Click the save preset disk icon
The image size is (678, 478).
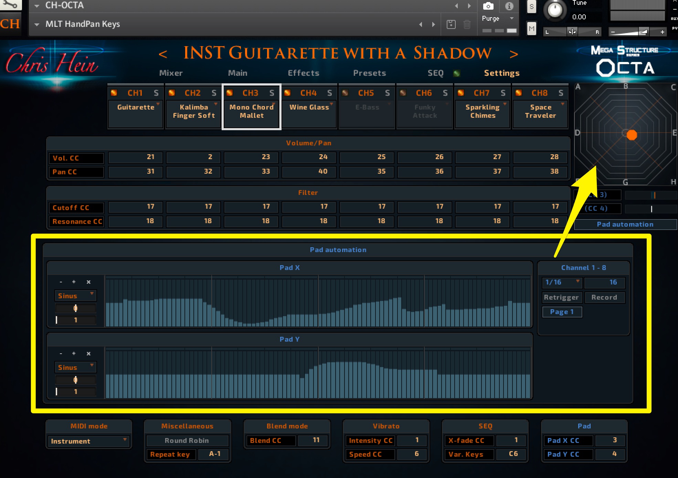[x=451, y=24]
